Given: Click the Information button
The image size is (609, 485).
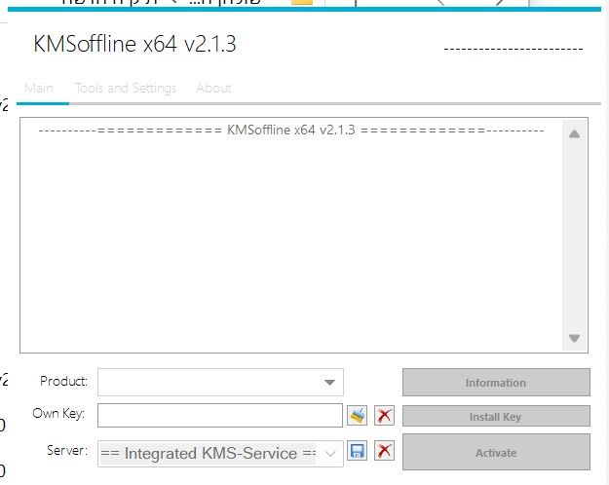Looking at the screenshot, I should (x=496, y=382).
